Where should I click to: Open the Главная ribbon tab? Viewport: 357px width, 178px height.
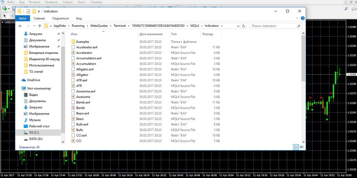pos(39,18)
